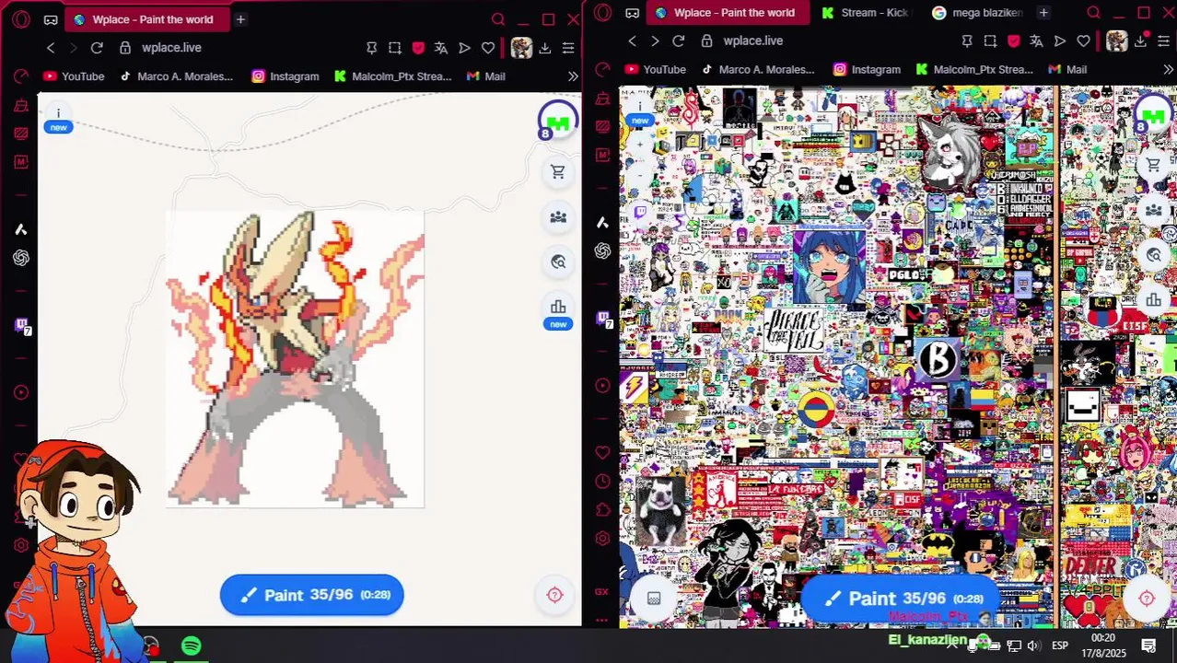Open the pinboard icon in left window toolbar
The image size is (1177, 663).
[371, 48]
